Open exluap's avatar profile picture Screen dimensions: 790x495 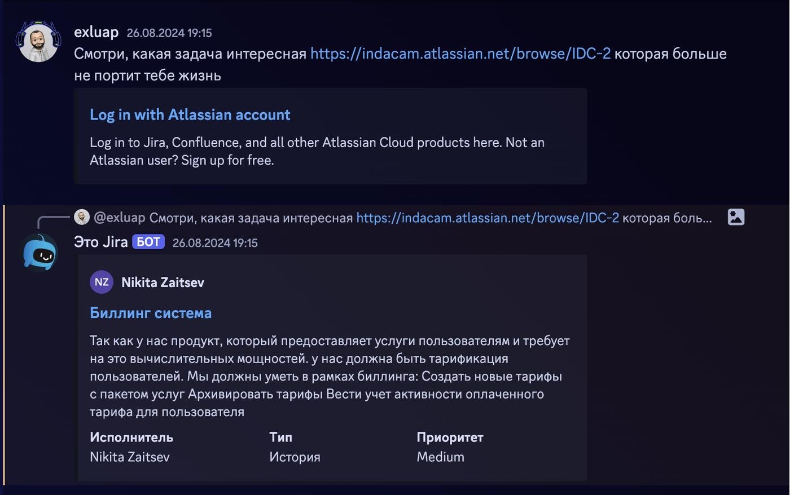click(x=38, y=41)
